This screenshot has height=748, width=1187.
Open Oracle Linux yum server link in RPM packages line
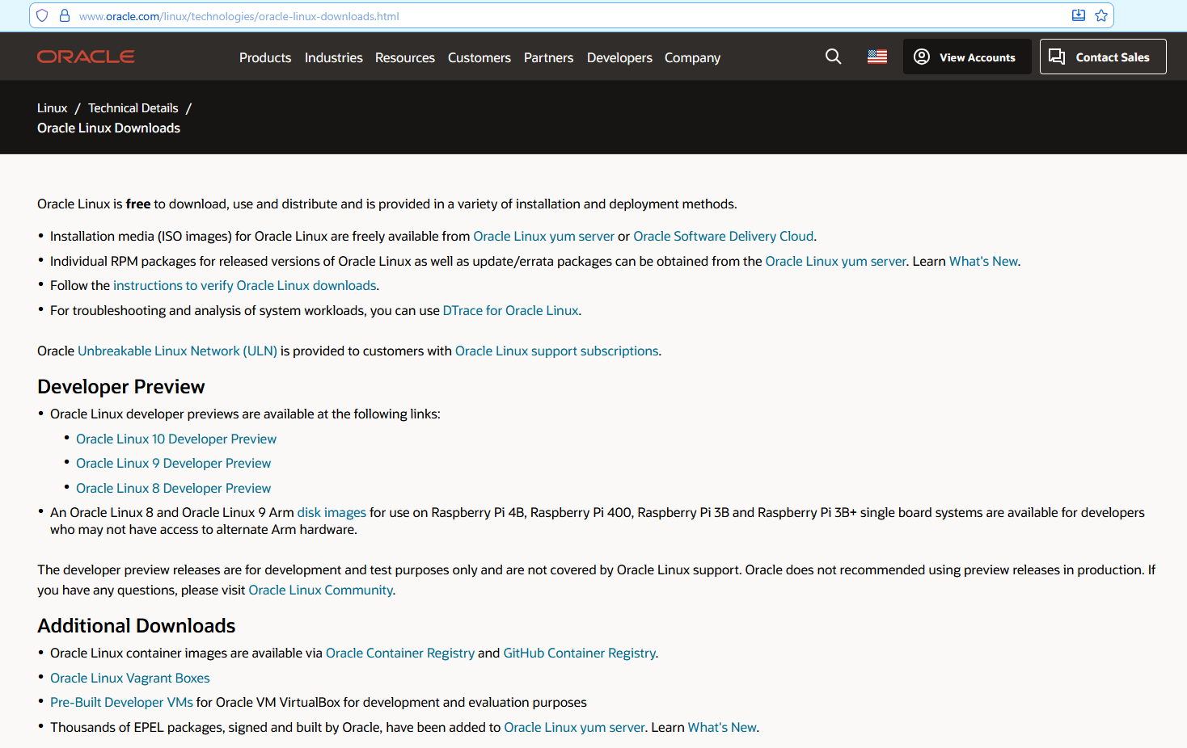coord(836,261)
